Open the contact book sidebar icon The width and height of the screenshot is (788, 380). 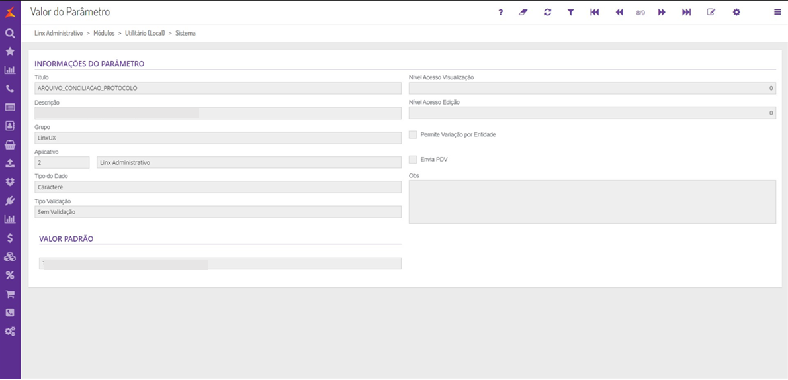coord(9,126)
